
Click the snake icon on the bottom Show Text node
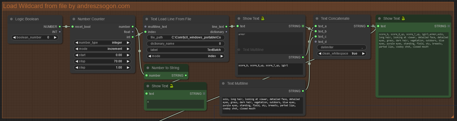172,86
